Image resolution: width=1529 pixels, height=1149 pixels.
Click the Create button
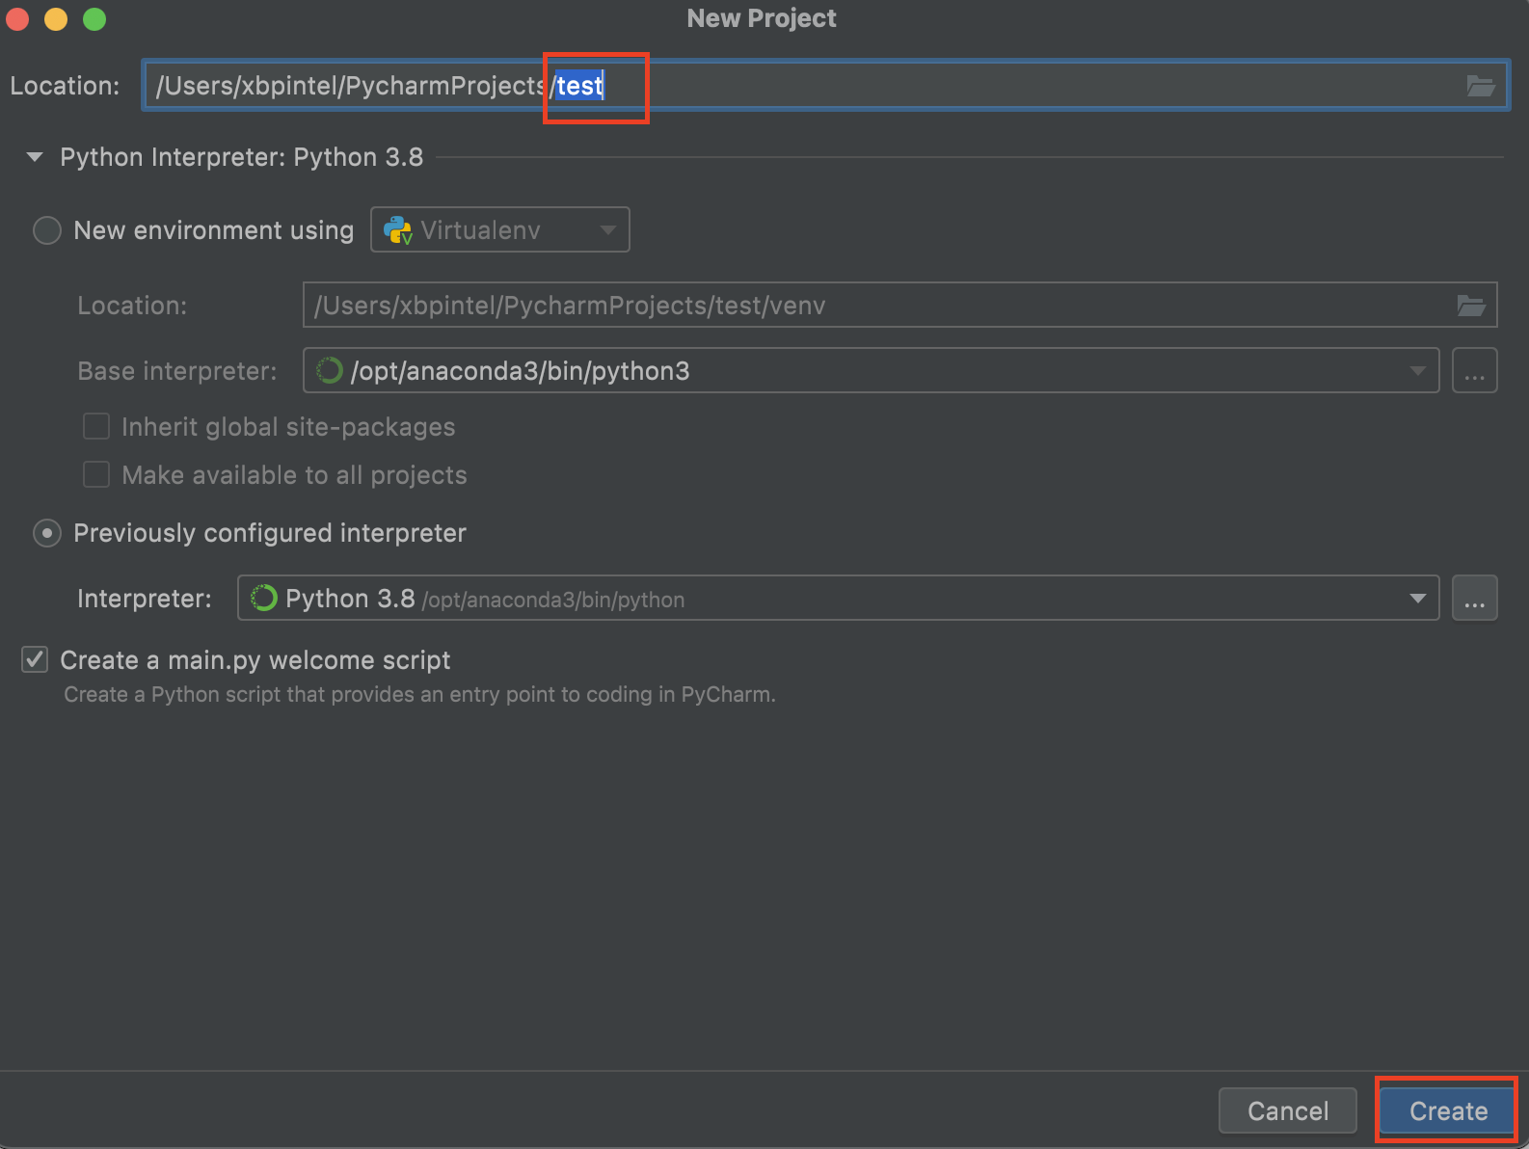(x=1448, y=1111)
